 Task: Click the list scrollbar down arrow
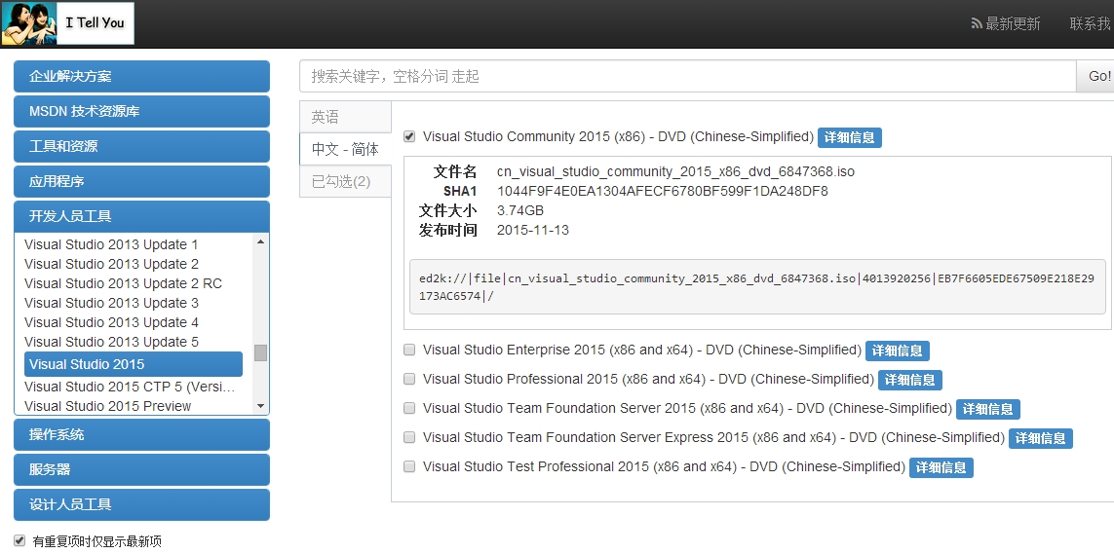point(261,406)
